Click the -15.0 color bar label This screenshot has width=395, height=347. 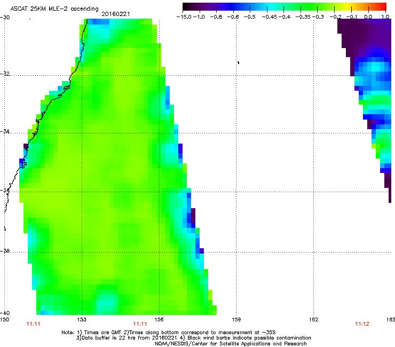184,17
